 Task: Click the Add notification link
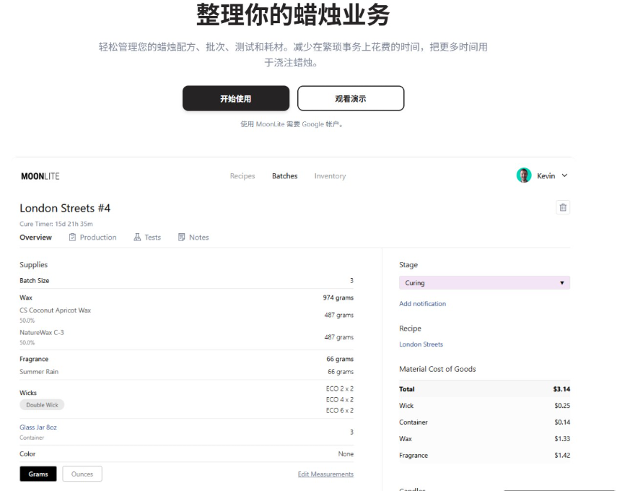click(423, 303)
